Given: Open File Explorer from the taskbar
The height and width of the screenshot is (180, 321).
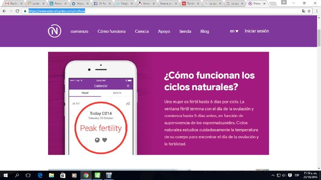Looking at the screenshot, I should pos(51,175).
